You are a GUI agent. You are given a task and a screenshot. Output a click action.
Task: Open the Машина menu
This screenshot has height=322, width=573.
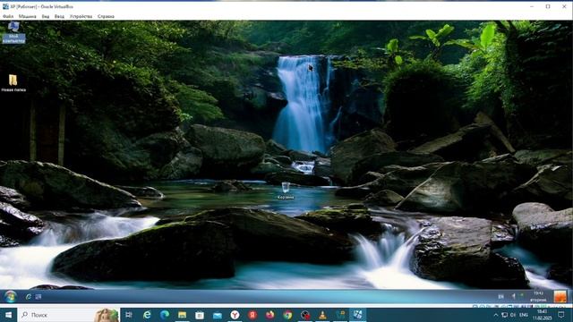tap(28, 16)
